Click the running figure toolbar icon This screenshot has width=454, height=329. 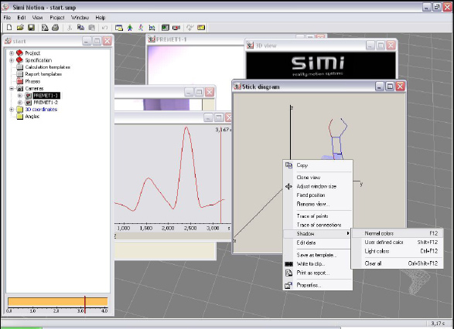[x=141, y=28]
